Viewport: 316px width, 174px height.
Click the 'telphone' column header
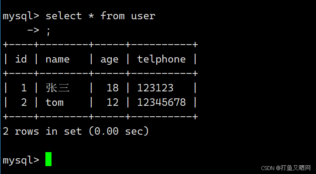pos(161,59)
